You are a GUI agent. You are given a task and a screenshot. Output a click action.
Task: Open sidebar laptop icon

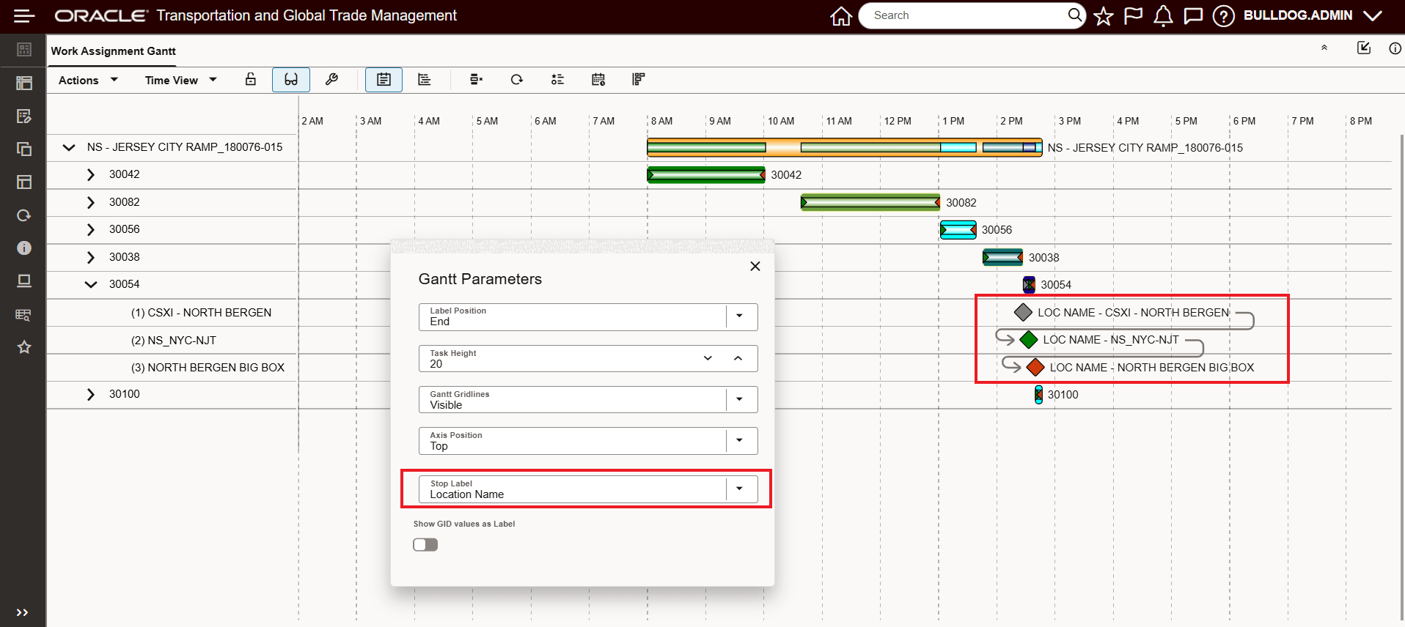24,281
